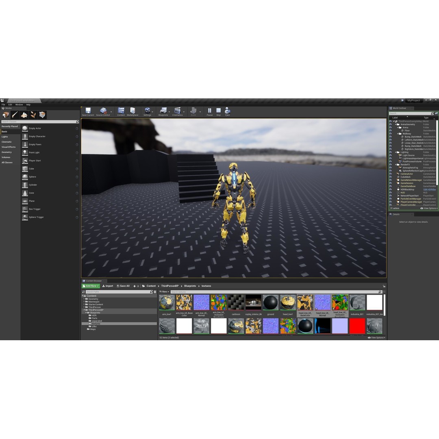This screenshot has width=439, height=439.
Task: Toggle visibility eye for CubeMesh
Action: (x=391, y=177)
